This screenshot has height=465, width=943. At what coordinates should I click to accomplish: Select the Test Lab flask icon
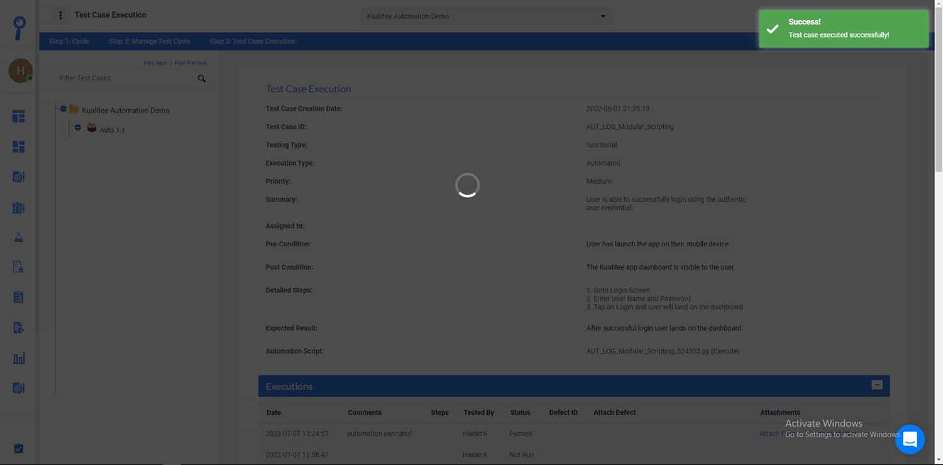tap(19, 237)
